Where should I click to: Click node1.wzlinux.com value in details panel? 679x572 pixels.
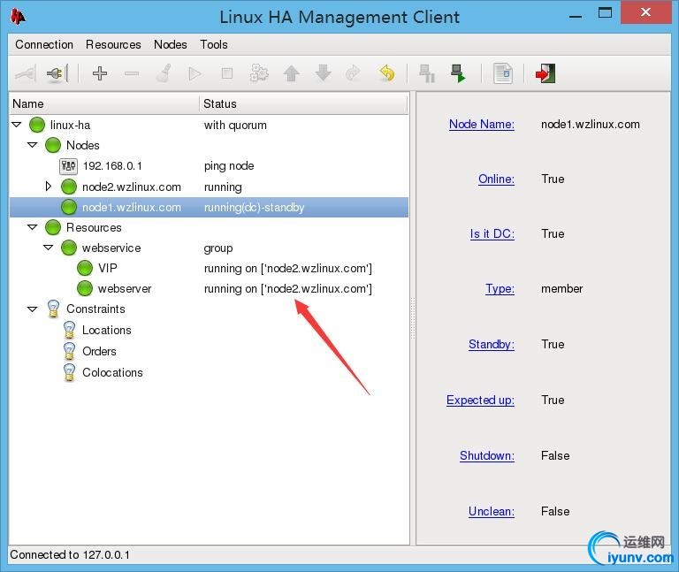coord(591,125)
